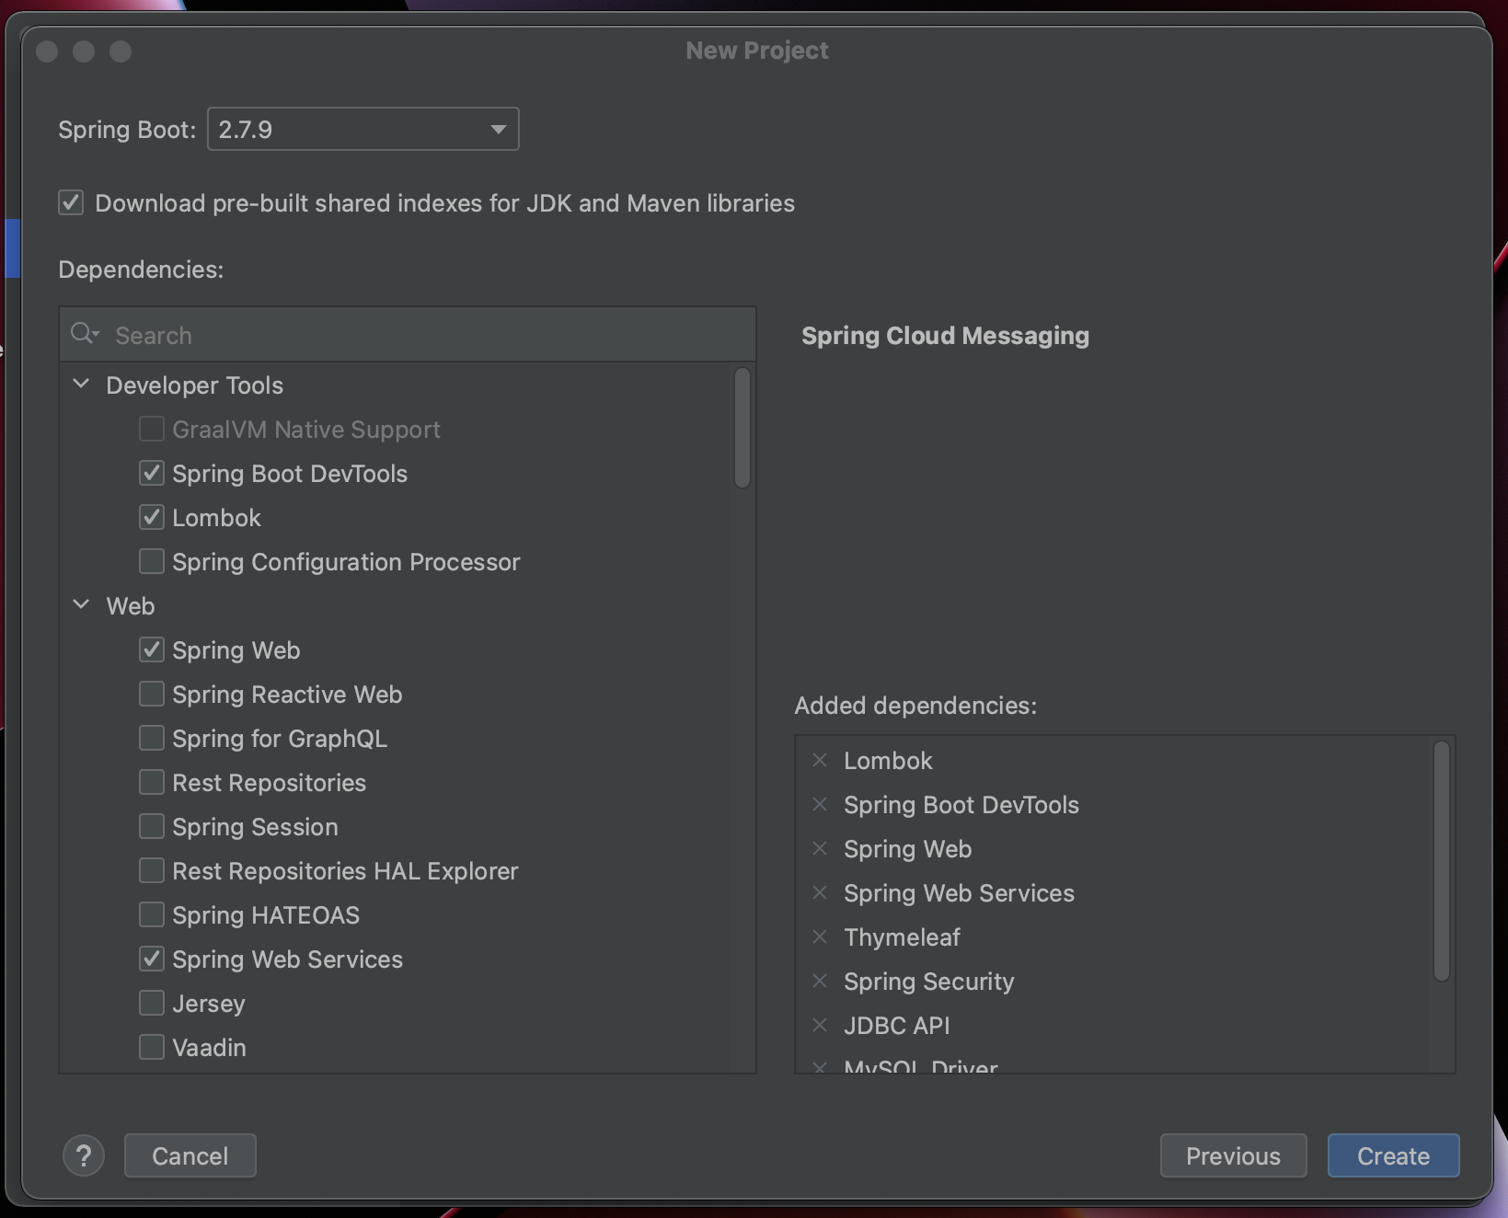Remove Spring Web Services from added dependencies
This screenshot has width=1508, height=1218.
coord(820,892)
